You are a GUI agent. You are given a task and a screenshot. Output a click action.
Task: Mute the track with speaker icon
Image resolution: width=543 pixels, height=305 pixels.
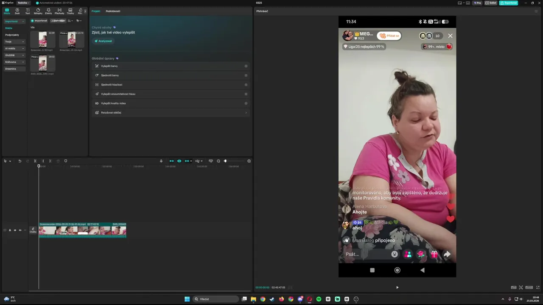coord(20,230)
